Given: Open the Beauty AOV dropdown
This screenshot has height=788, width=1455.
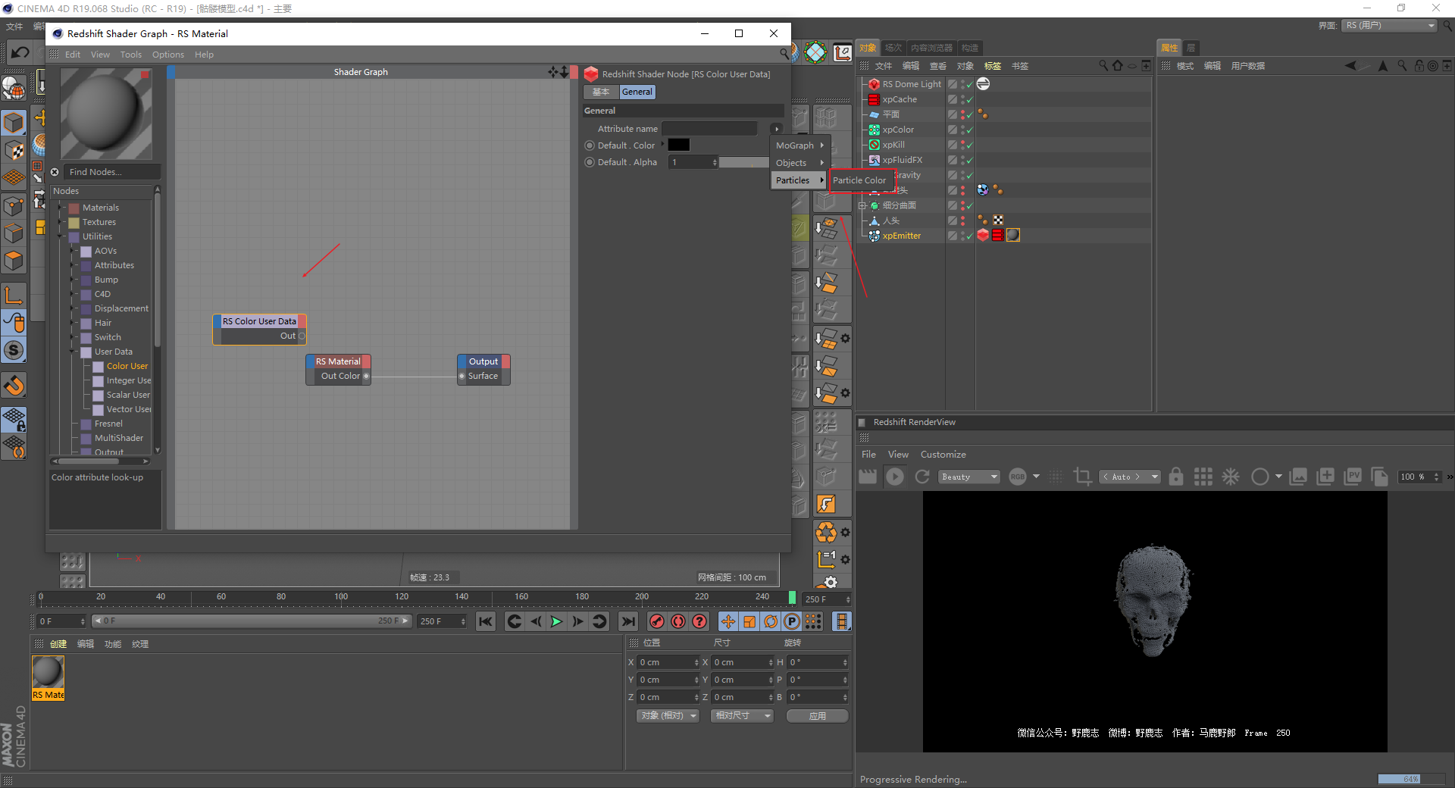Looking at the screenshot, I should (x=969, y=477).
